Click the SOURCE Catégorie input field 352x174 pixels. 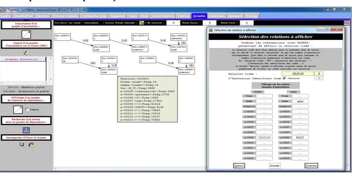(264, 106)
